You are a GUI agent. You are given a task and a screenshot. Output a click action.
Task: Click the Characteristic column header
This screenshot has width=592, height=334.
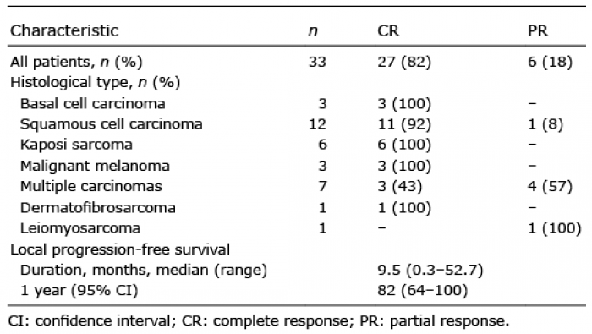(x=64, y=30)
